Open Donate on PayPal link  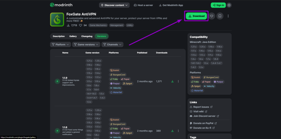(x=203, y=123)
